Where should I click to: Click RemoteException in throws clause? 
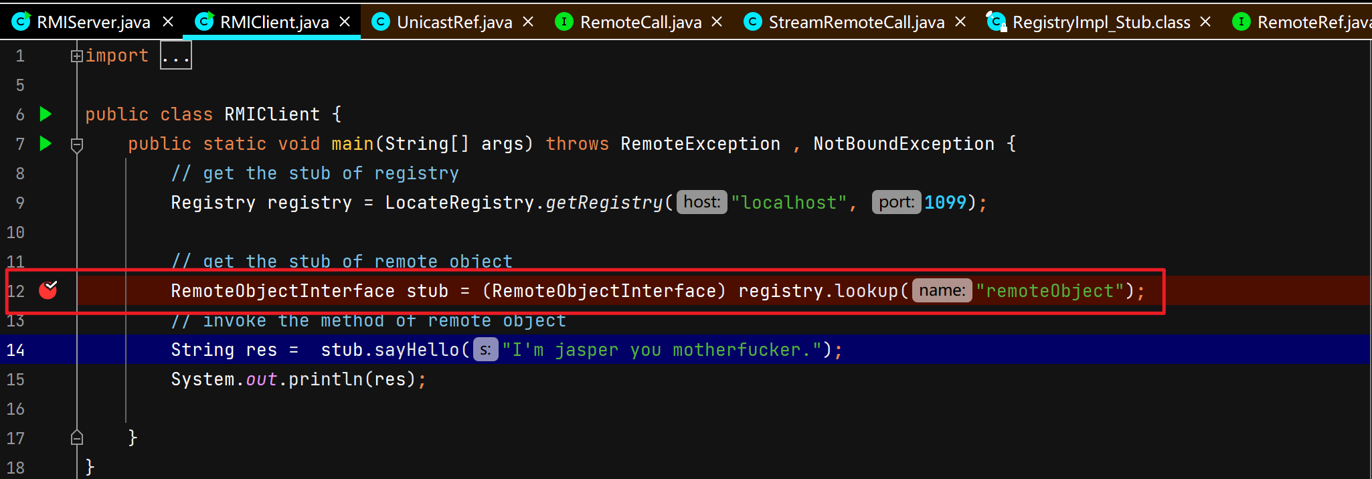coord(700,144)
